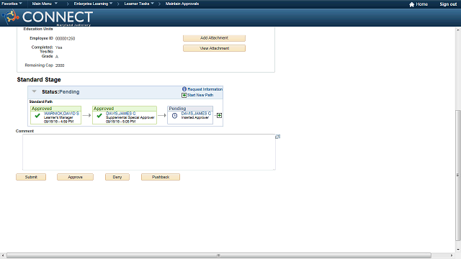Click the Home link text
Screen dimensions: 461x259
[x=422, y=4]
